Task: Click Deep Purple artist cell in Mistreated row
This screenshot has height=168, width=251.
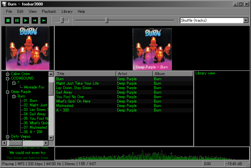Action: pos(127,106)
